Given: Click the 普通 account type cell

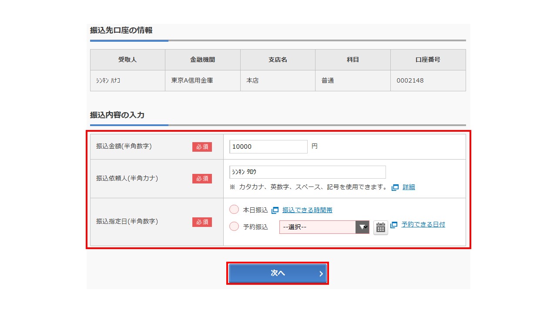Looking at the screenshot, I should point(353,80).
